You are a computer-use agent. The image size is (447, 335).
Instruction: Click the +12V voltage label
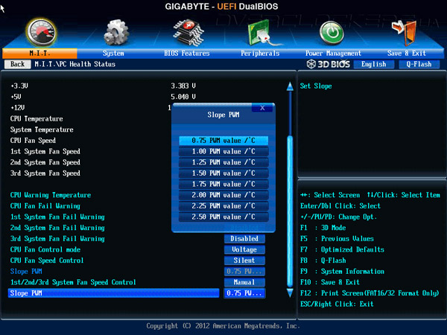[x=17, y=108]
